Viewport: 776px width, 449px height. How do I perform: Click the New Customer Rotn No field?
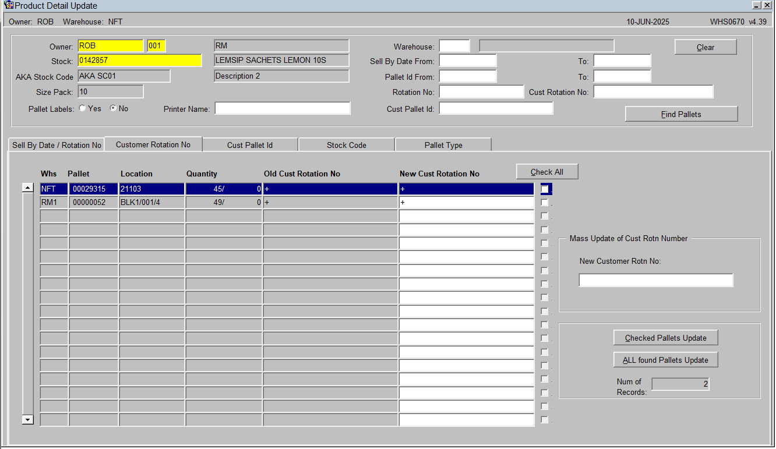pyautogui.click(x=655, y=281)
